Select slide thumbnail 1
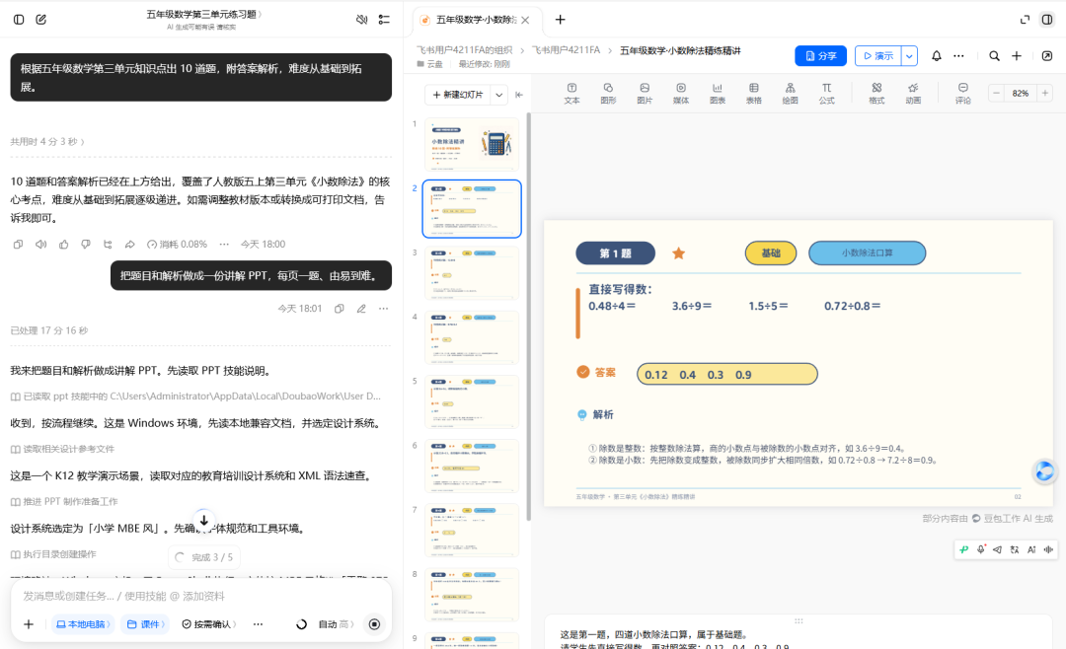Viewport: 1066px width, 649px height. [472, 144]
